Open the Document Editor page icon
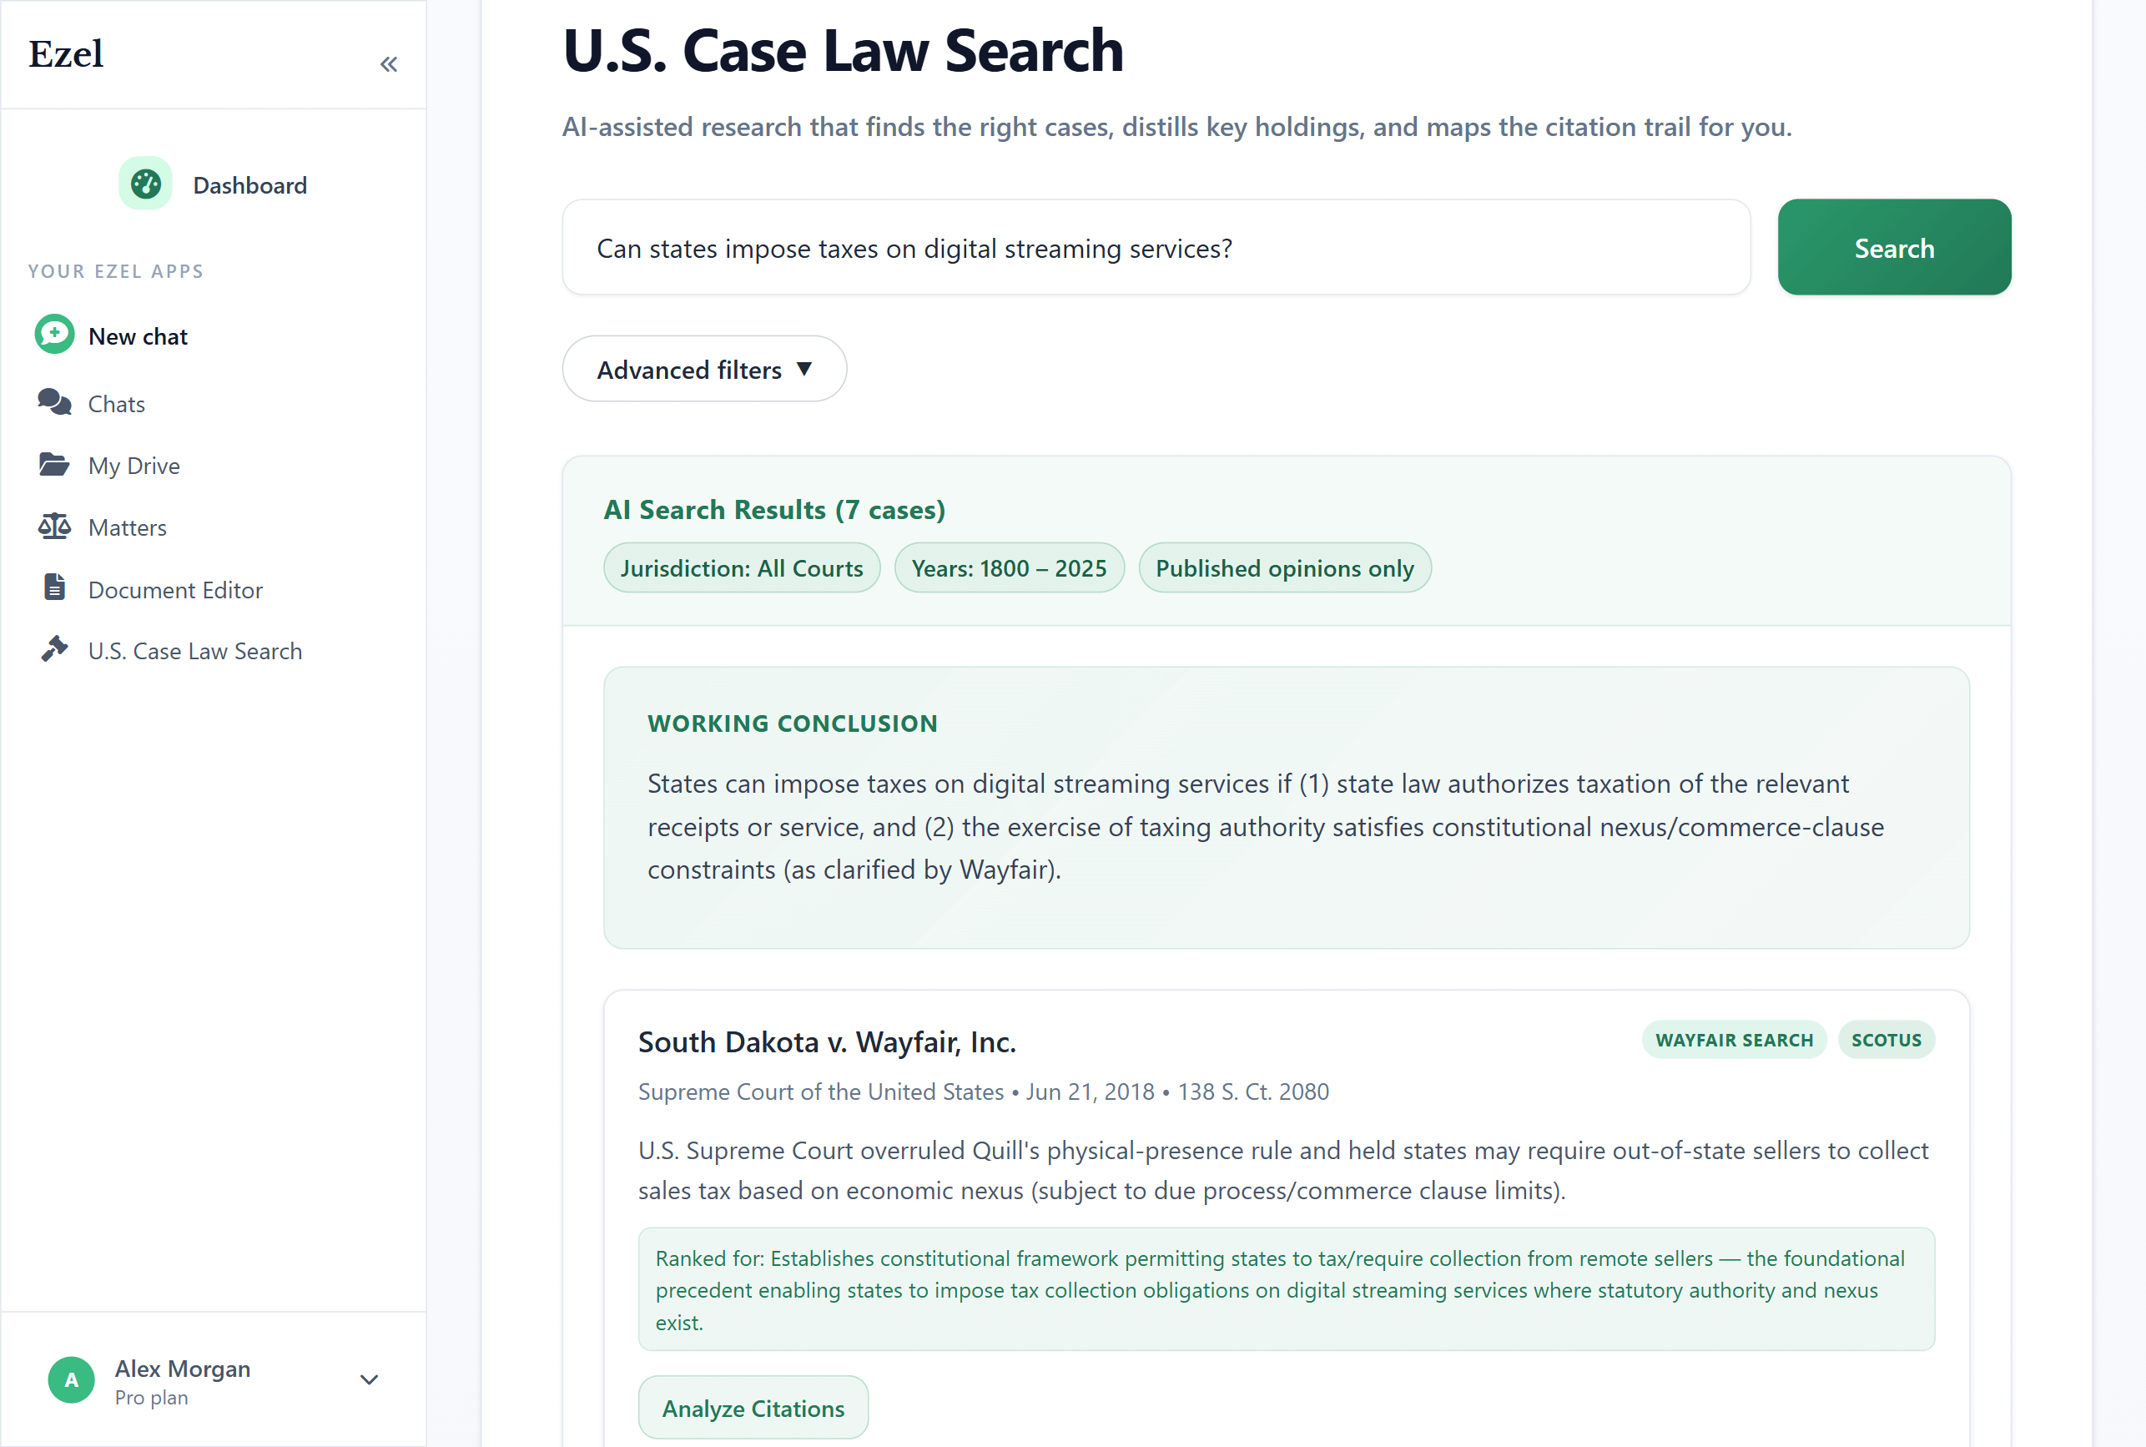 pyautogui.click(x=53, y=587)
